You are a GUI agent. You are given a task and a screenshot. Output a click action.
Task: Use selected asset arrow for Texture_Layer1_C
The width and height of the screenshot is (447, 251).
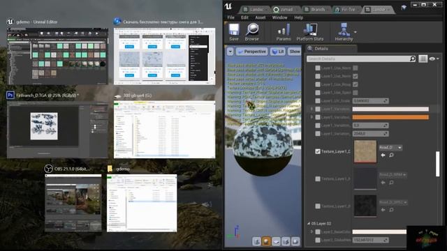click(383, 155)
